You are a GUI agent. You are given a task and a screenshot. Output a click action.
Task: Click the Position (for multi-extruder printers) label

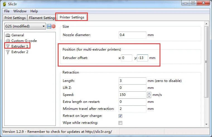tap(92, 49)
